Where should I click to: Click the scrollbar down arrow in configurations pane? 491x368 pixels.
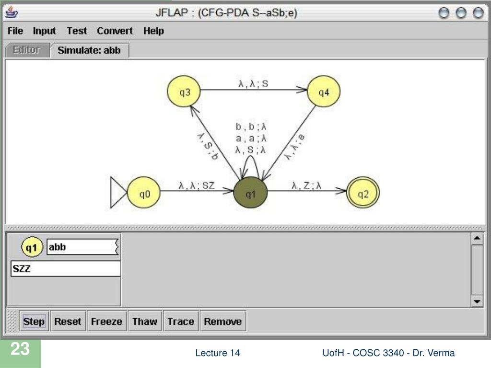tap(477, 301)
